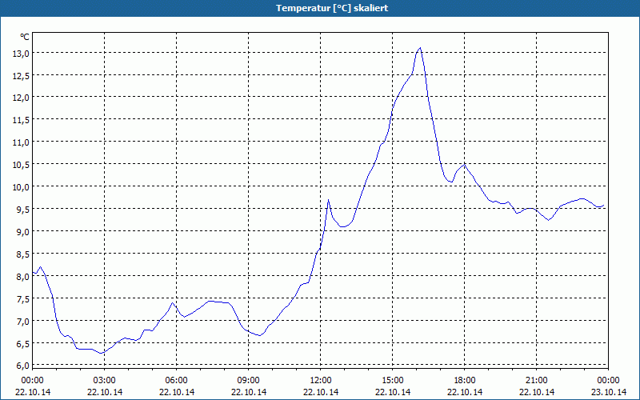Select the '22.10.14' date under 21:00
The width and height of the screenshot is (640, 400).
pos(536,392)
